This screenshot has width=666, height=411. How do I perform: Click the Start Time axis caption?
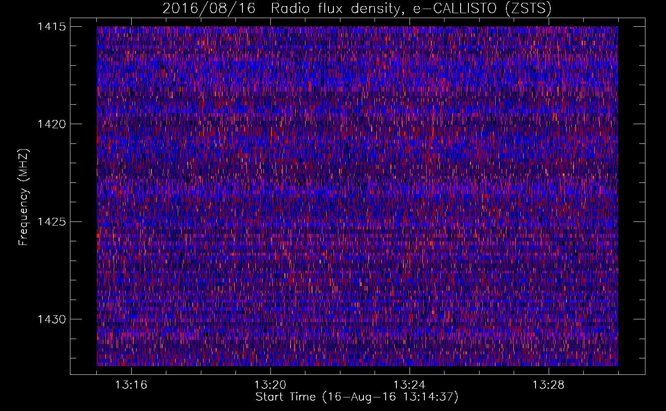(357, 397)
